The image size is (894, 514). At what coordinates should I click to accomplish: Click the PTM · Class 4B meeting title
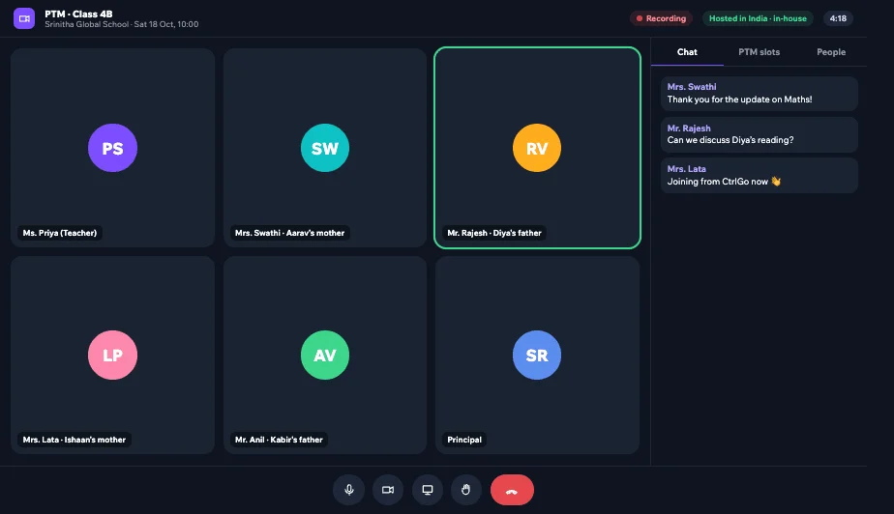tap(78, 14)
